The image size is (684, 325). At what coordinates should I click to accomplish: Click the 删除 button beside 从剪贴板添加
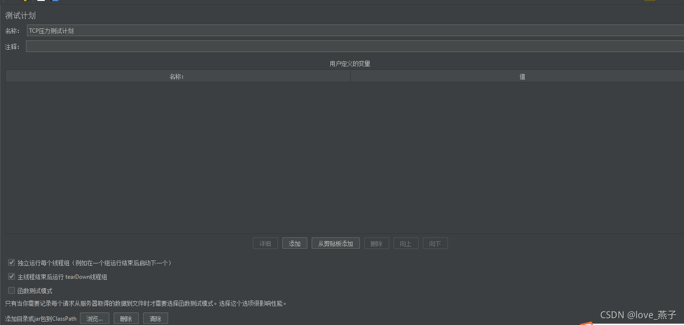pos(377,244)
